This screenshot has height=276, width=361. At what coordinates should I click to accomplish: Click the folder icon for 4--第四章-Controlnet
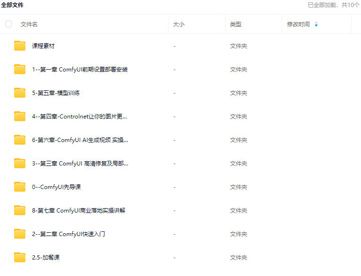point(20,116)
